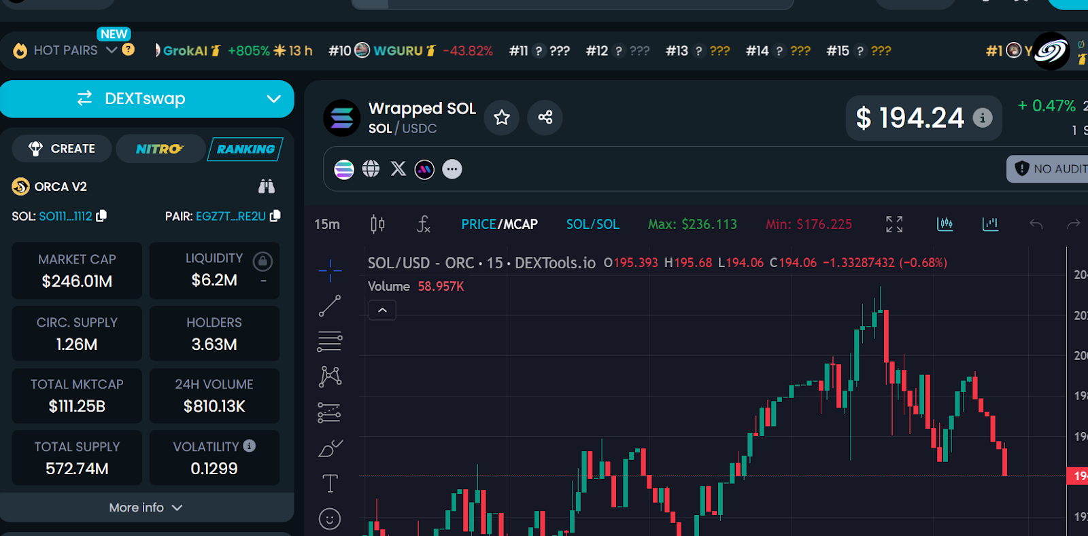Click the share icon next to Wrapped SOL
1088x536 pixels.
(x=545, y=118)
